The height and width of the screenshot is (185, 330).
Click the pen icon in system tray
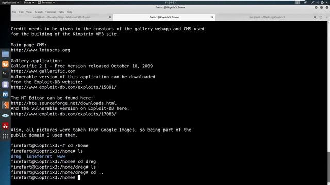(313, 2)
